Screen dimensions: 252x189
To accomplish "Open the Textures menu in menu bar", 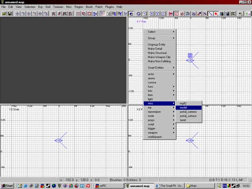I will pos(58,7).
